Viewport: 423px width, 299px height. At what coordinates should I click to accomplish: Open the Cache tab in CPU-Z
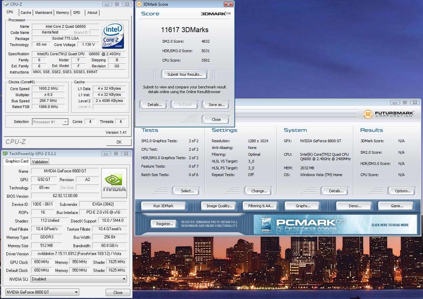[x=26, y=13]
